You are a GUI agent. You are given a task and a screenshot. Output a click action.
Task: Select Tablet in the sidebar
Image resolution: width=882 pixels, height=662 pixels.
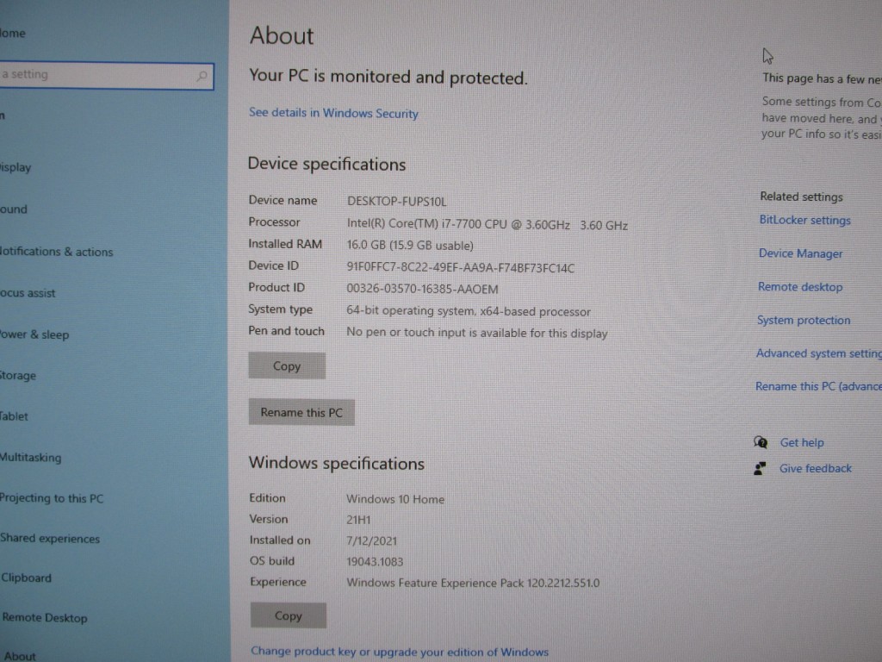click(14, 416)
